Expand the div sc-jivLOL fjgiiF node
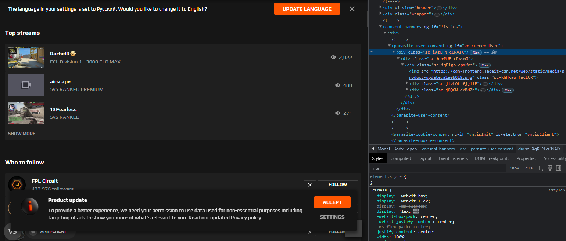566x241 pixels. (407, 84)
